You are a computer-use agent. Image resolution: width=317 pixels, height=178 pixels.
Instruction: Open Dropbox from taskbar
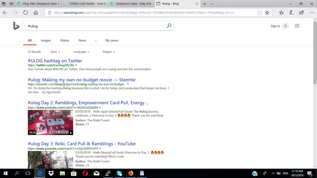pos(51,174)
